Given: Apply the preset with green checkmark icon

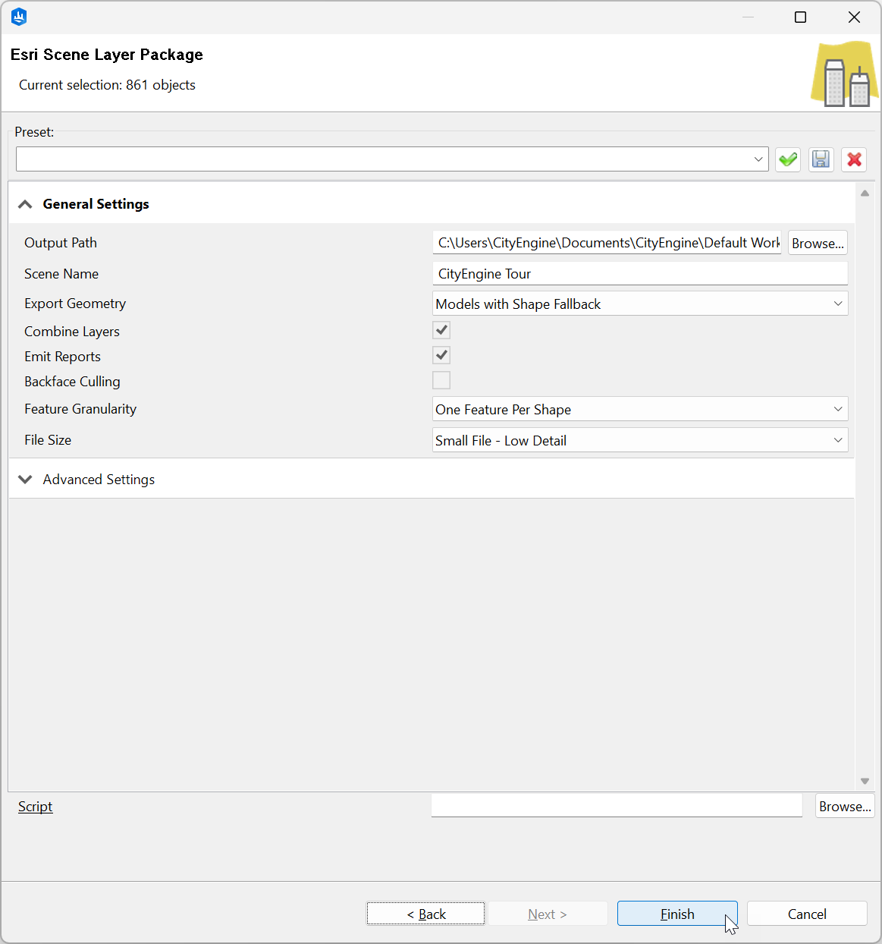Looking at the screenshot, I should tap(788, 159).
